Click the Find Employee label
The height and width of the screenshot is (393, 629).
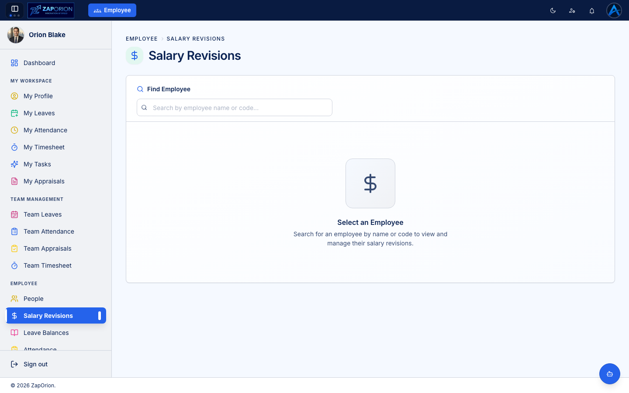[169, 89]
